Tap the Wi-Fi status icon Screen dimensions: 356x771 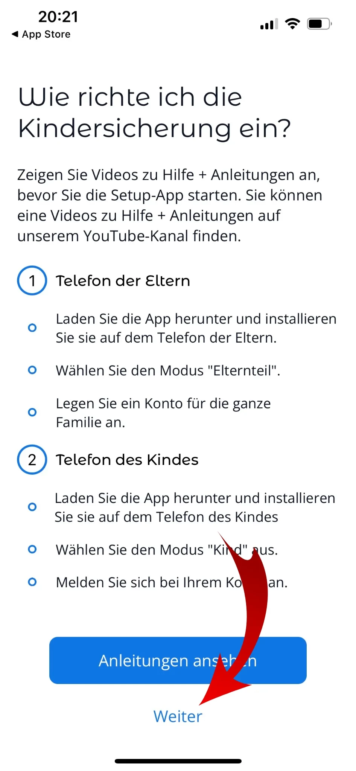[x=292, y=24]
